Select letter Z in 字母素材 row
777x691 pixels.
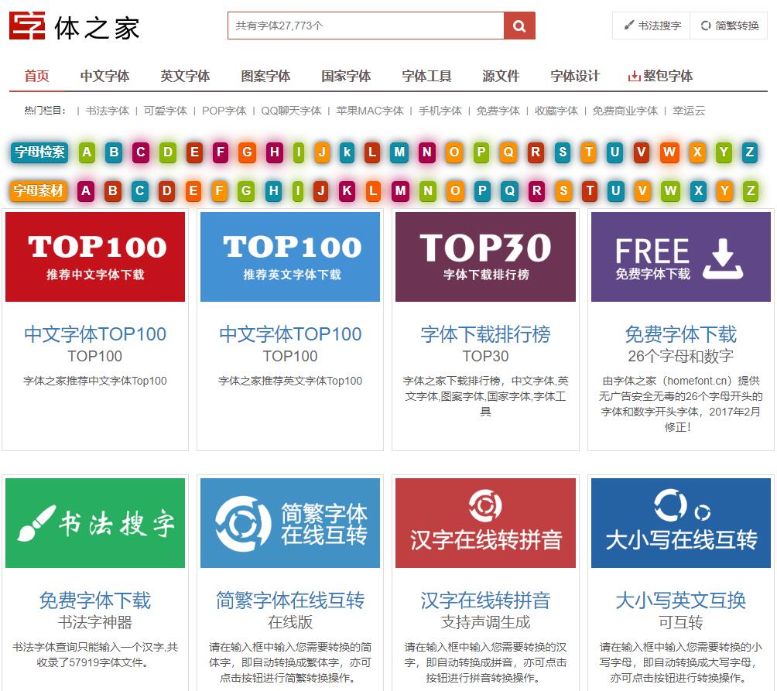pyautogui.click(x=750, y=190)
